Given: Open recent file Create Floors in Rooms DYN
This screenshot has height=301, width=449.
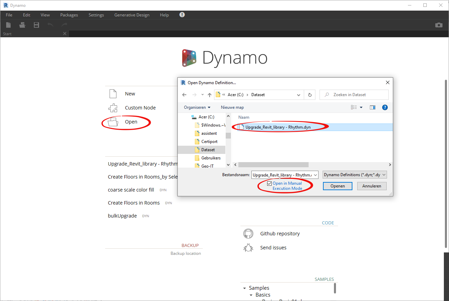Looking at the screenshot, I should tap(134, 203).
